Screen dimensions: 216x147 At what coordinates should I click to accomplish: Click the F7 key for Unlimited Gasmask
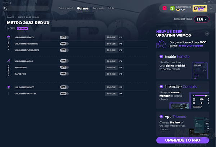(x=121, y=94)
